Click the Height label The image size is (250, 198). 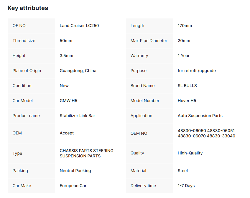pos(19,56)
